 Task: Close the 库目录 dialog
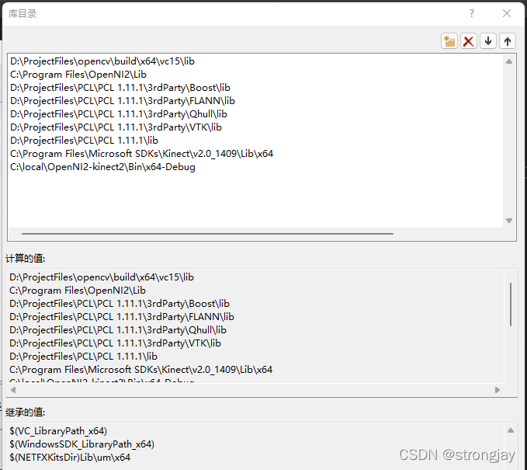(x=507, y=13)
